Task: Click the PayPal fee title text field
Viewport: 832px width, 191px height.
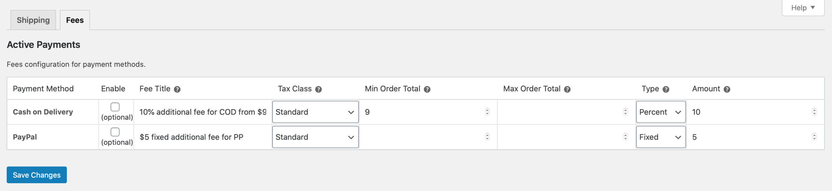Action: (x=203, y=137)
